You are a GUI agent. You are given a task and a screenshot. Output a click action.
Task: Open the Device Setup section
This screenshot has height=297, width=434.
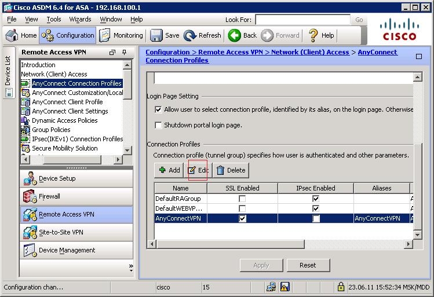click(76, 178)
